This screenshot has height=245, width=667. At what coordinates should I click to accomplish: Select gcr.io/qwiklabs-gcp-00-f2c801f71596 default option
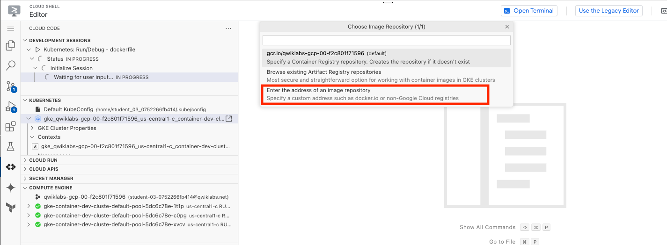[387, 58]
